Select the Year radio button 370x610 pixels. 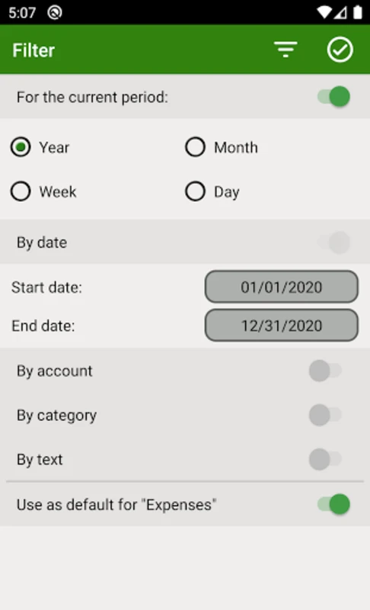(21, 147)
